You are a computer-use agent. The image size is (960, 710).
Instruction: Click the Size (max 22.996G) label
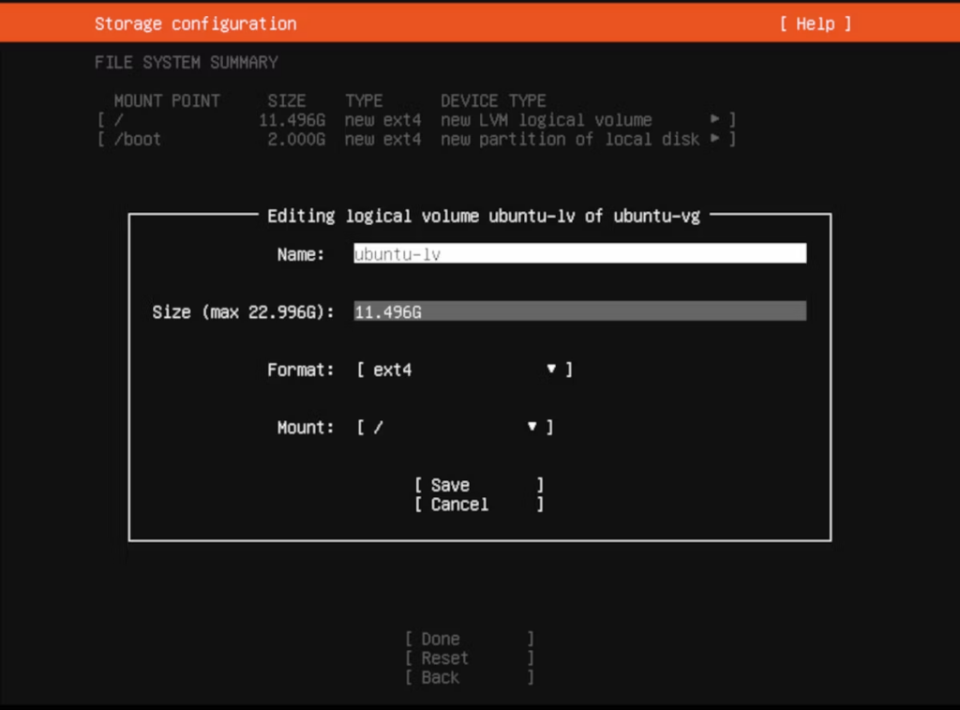tap(243, 311)
